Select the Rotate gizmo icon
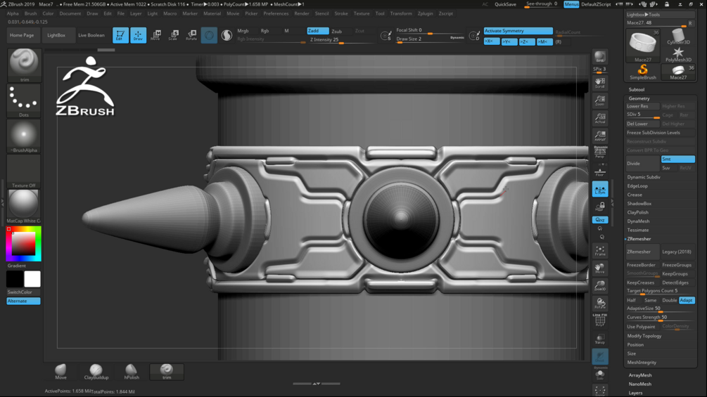The width and height of the screenshot is (707, 397). (x=191, y=35)
